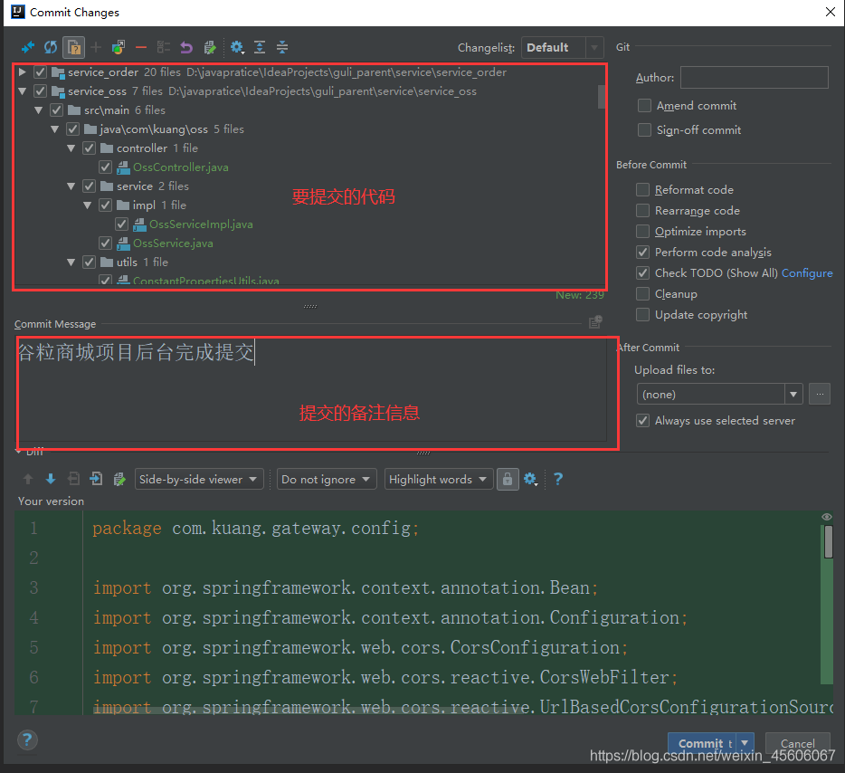Image resolution: width=845 pixels, height=773 pixels.
Task: Click the Jump to Source pencil icon in changes toolbar
Action: 210,47
